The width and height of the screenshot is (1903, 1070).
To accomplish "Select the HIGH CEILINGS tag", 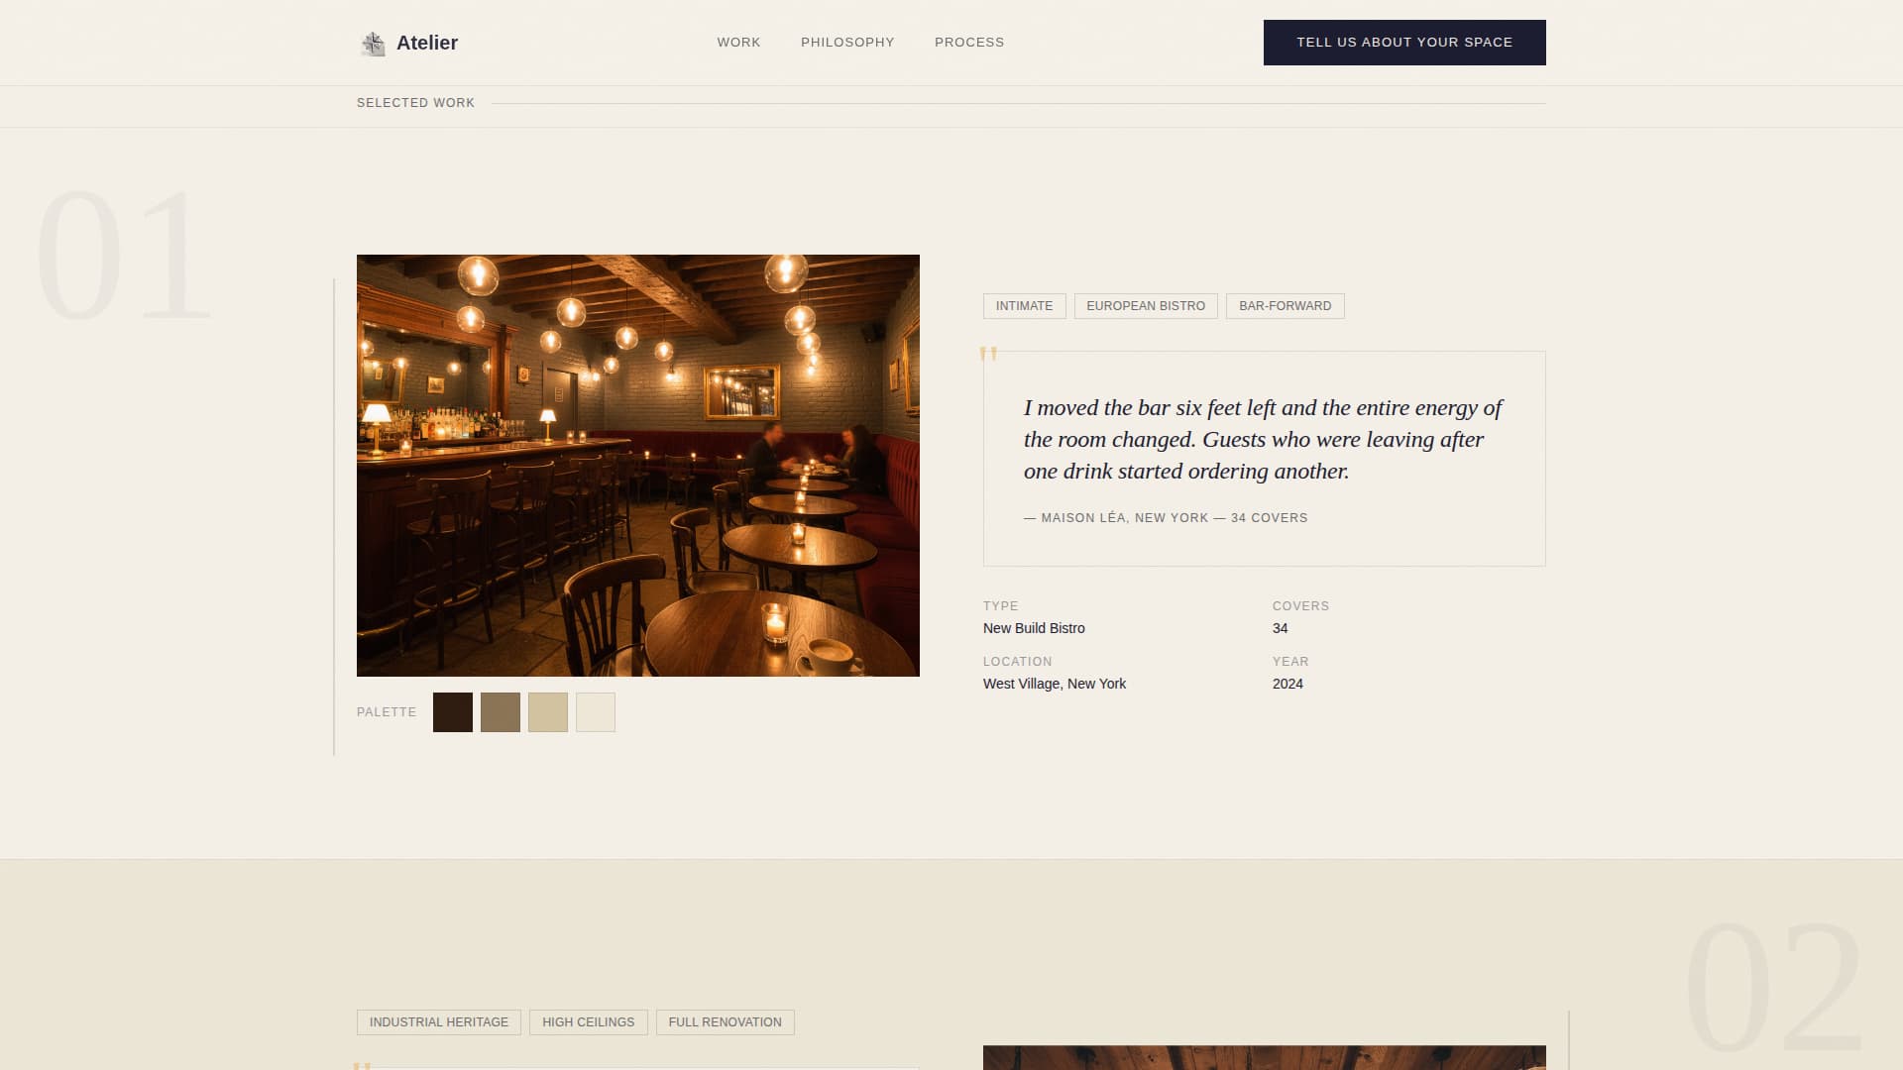I will [x=588, y=1021].
